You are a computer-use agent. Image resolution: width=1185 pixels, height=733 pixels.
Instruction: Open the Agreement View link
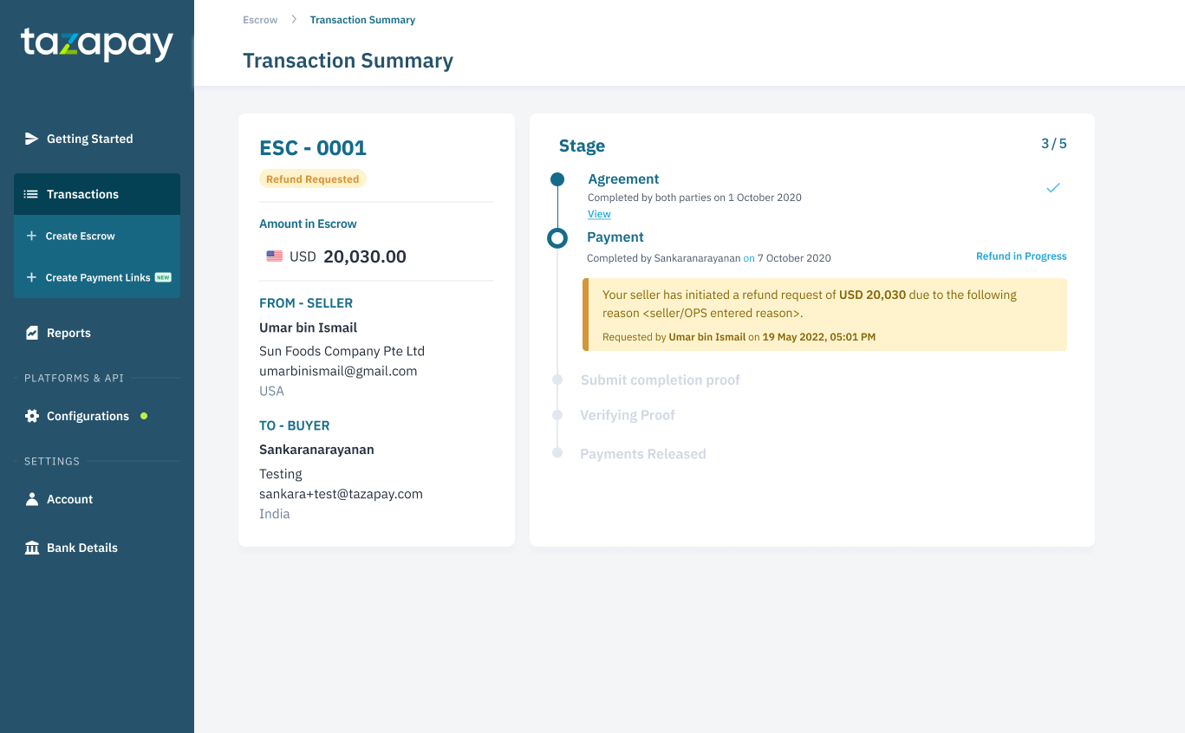click(598, 213)
